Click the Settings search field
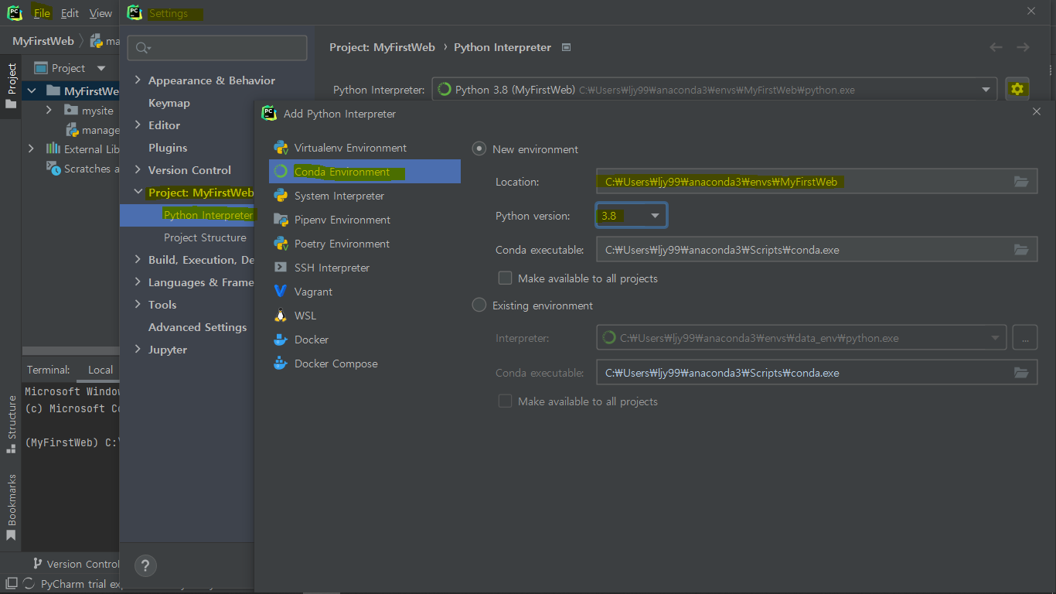 coord(217,48)
